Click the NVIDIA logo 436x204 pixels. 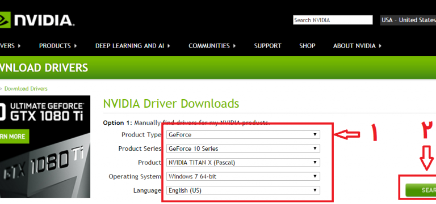click(x=37, y=20)
